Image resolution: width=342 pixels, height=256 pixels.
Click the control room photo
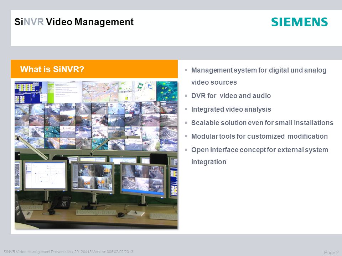pos(96,155)
